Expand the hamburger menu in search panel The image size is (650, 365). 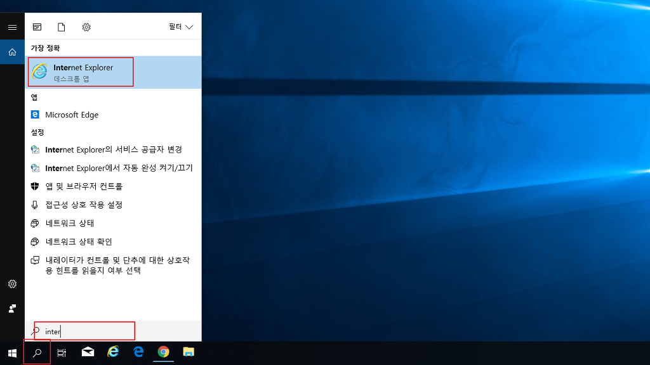[x=13, y=27]
